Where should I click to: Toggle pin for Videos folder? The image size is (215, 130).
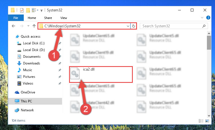click(60, 83)
